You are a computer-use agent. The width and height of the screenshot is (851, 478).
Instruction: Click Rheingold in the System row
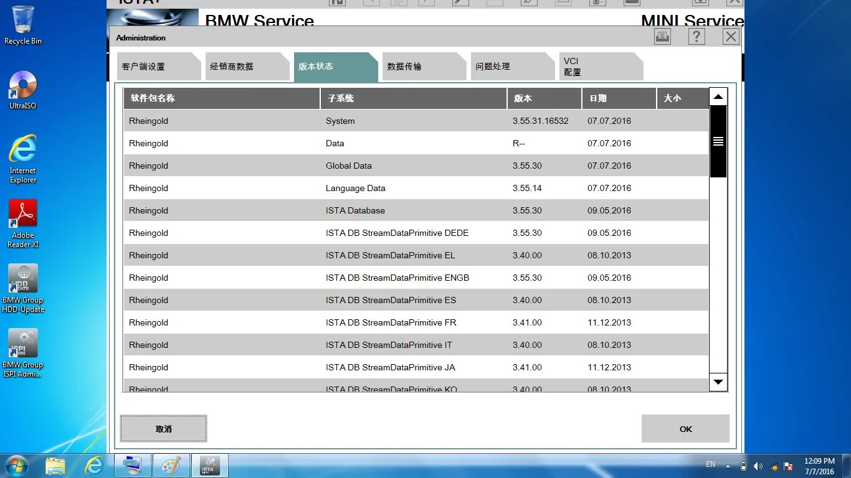148,121
